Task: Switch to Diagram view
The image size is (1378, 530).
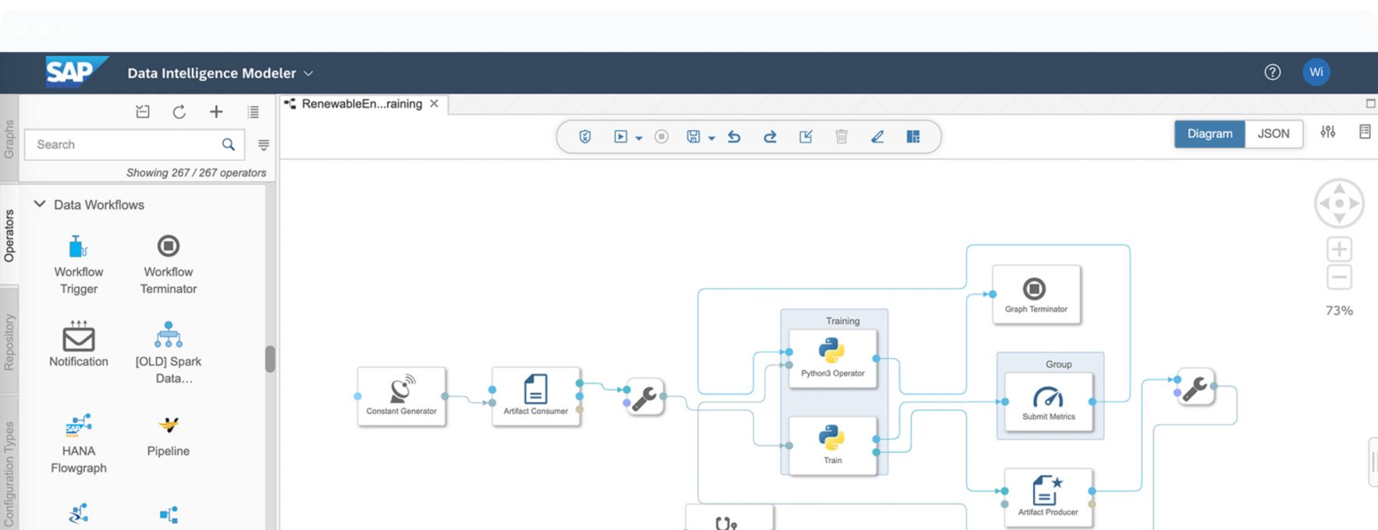Action: (1209, 133)
